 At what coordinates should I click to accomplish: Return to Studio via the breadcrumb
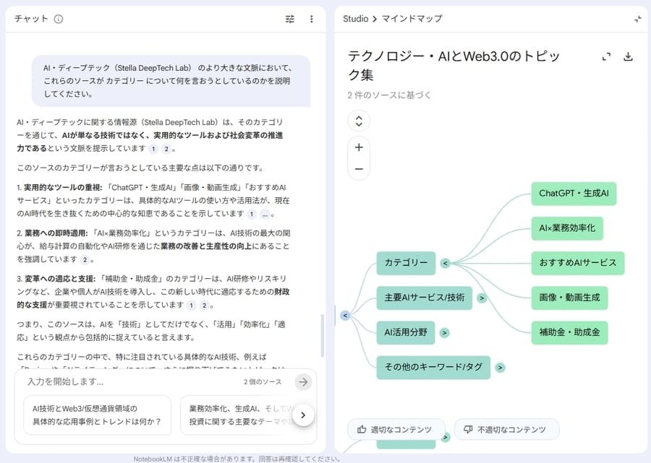(355, 19)
